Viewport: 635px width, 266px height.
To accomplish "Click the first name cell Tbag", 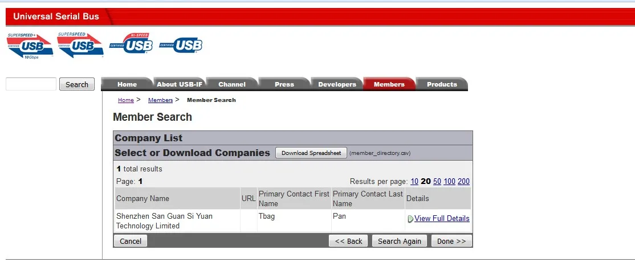I will point(266,216).
